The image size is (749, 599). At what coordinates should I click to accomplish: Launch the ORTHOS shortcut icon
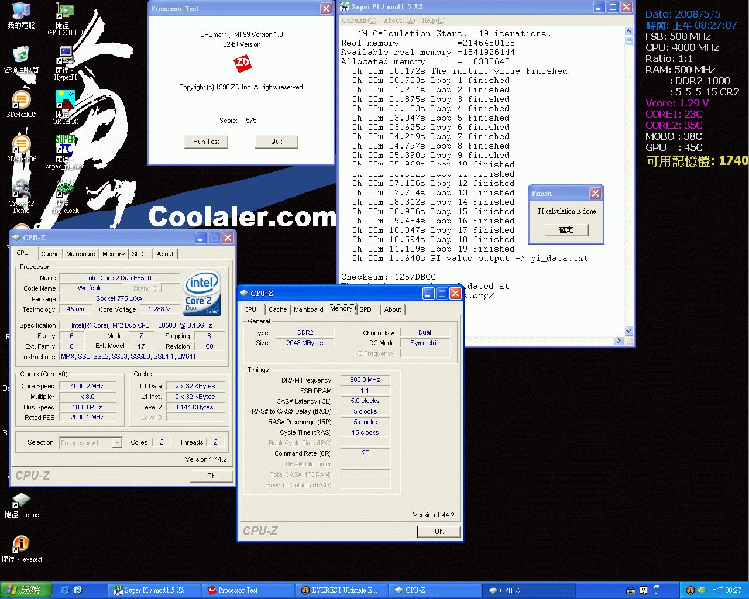tap(65, 100)
